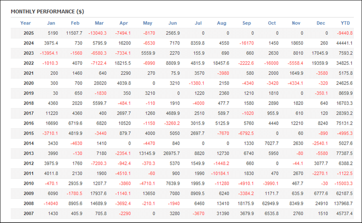Select the 2010 year row label
Viewport: 362px width, 223px height.
pyautogui.click(x=29, y=184)
